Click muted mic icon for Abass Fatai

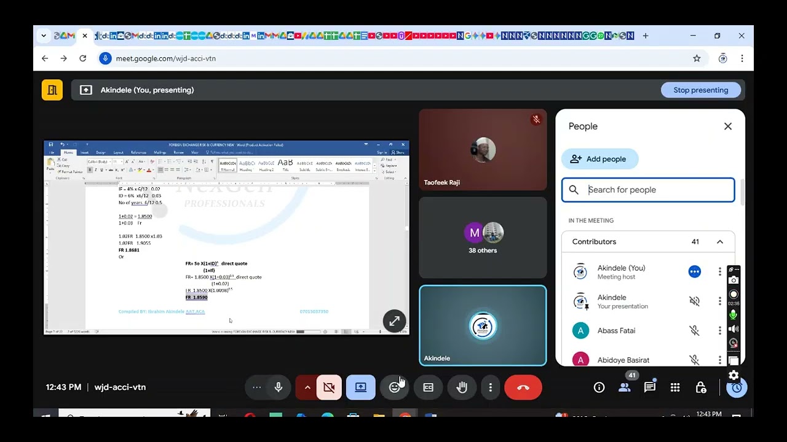(x=694, y=330)
